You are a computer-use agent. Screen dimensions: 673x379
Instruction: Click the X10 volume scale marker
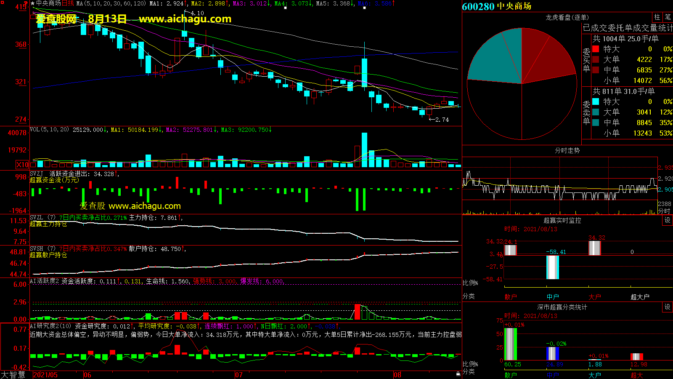point(22,165)
